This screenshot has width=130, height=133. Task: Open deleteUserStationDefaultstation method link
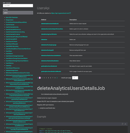[50, 61]
